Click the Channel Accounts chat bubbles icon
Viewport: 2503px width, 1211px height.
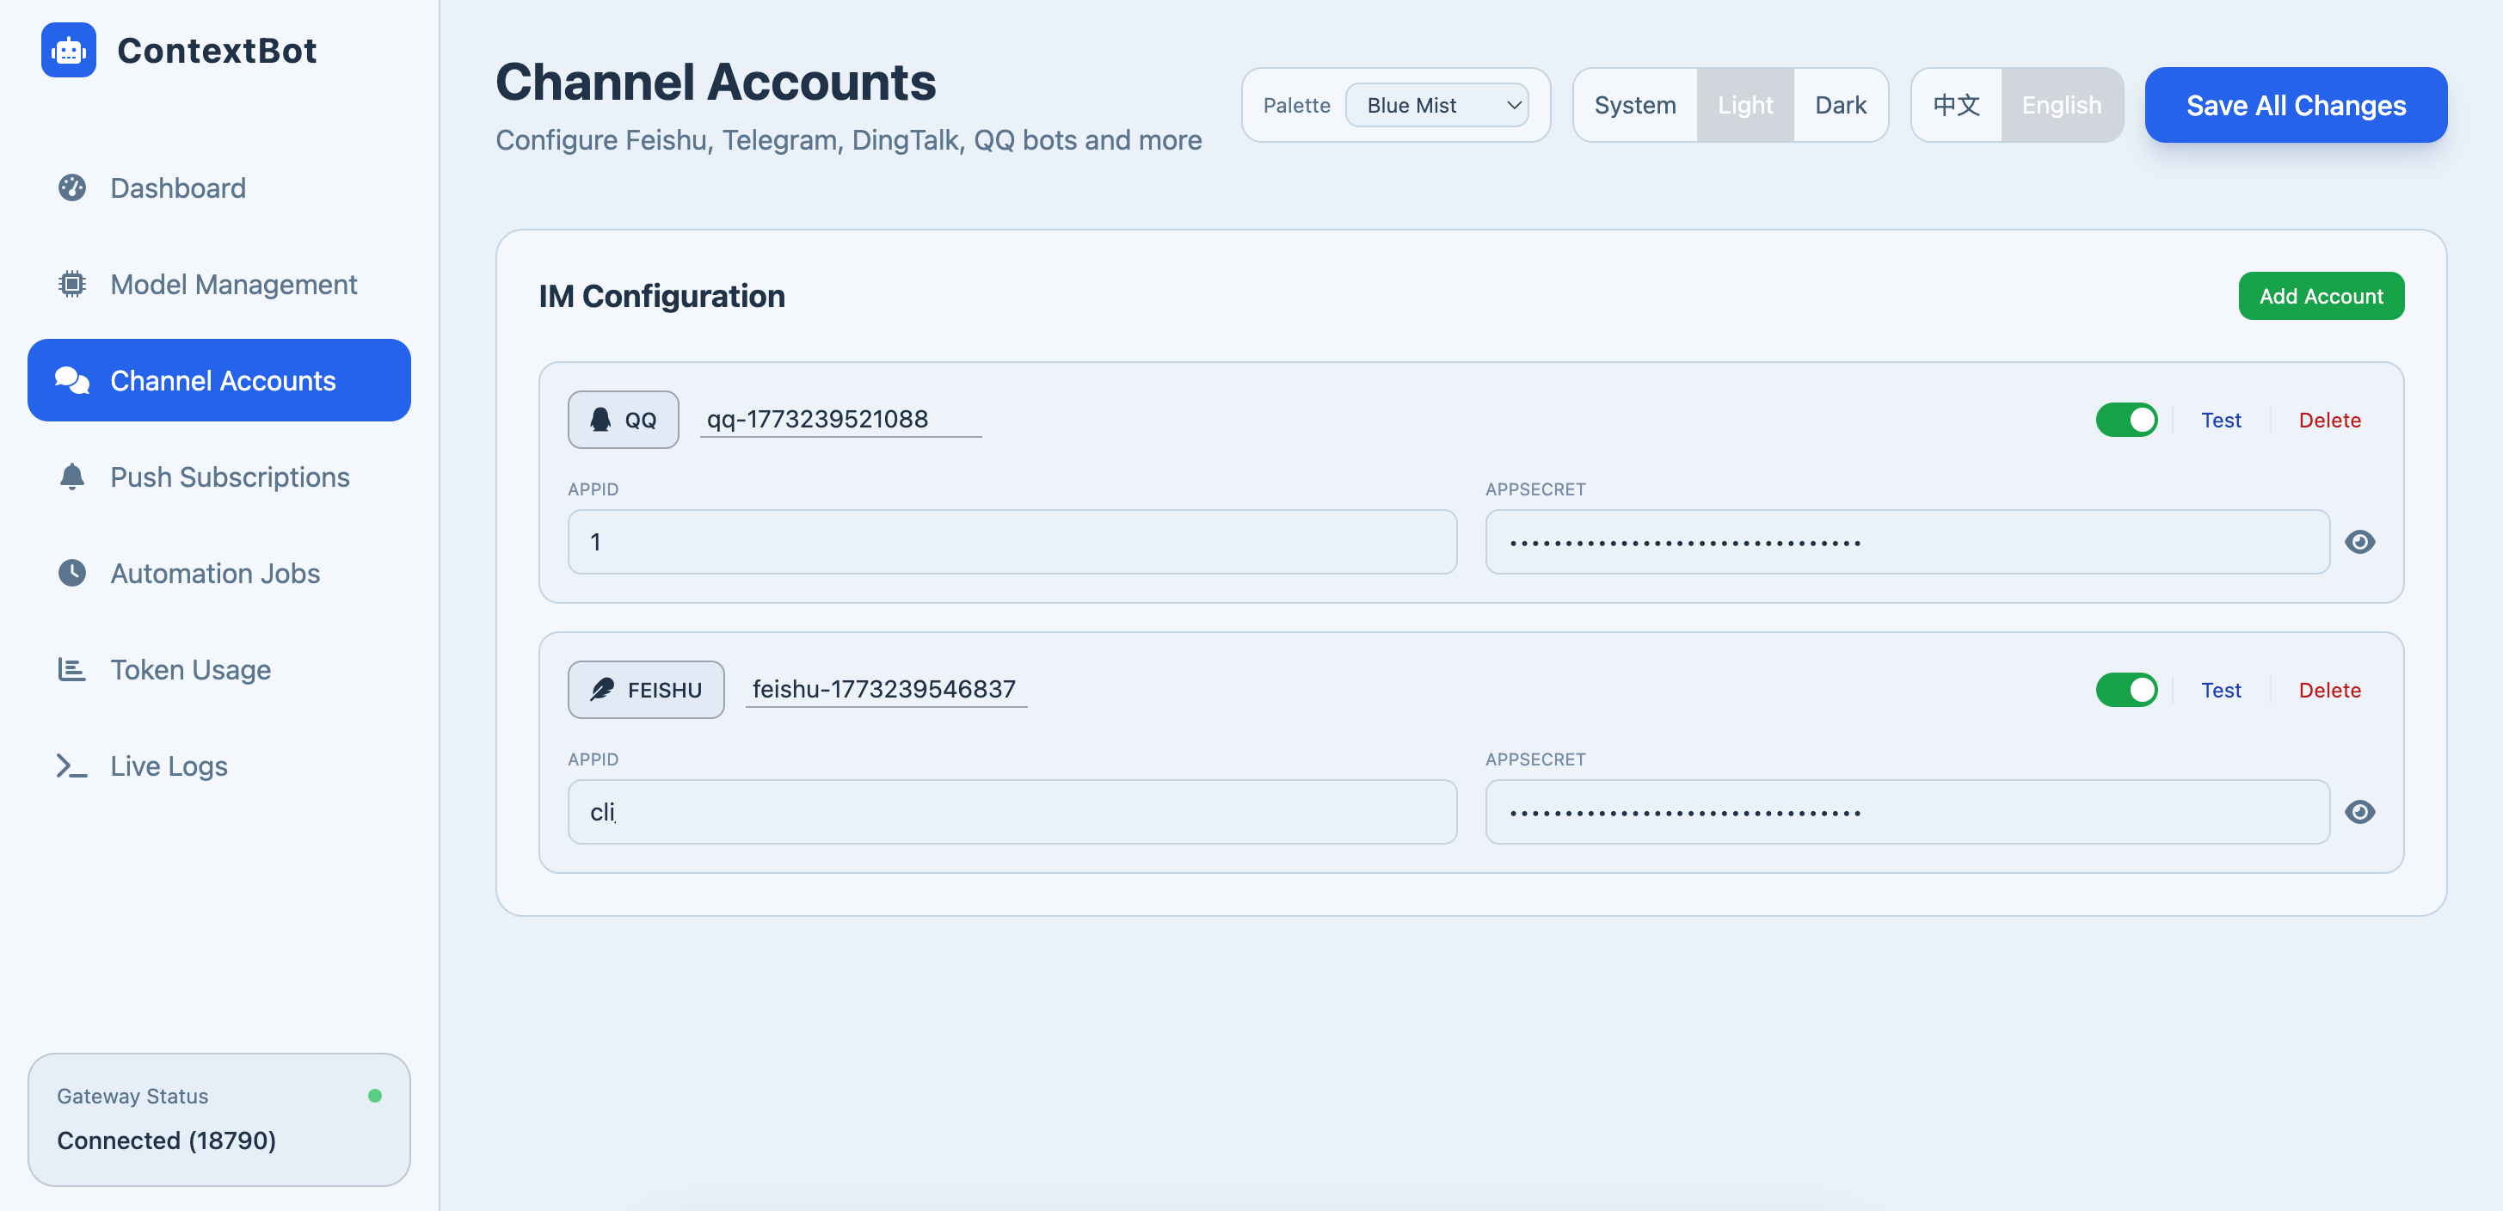tap(72, 380)
